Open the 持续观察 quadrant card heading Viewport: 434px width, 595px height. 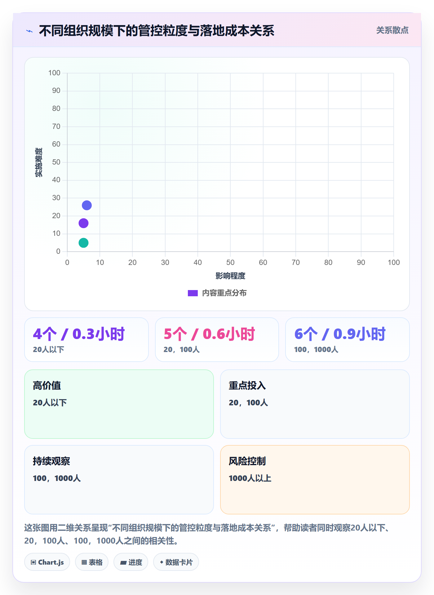(x=51, y=461)
